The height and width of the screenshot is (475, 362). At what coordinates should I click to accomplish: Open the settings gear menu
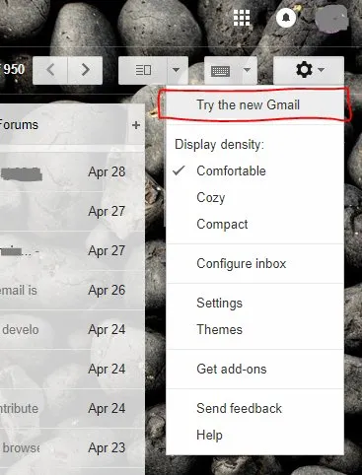point(309,70)
